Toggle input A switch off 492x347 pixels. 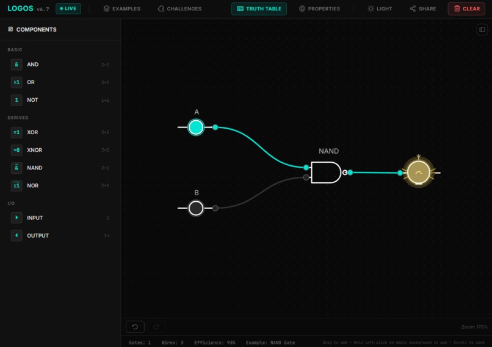pyautogui.click(x=196, y=127)
